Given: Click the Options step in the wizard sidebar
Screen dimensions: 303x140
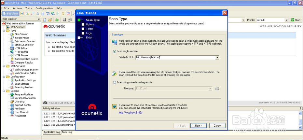Looking at the screenshot, I should point(90,24).
